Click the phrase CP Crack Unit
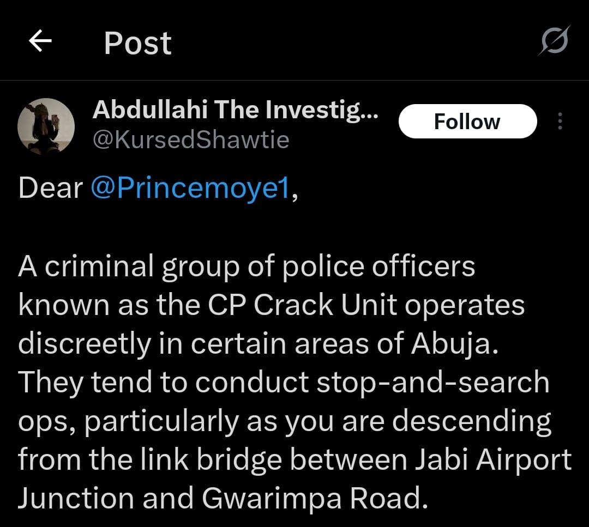This screenshot has height=527, width=589. click(302, 305)
